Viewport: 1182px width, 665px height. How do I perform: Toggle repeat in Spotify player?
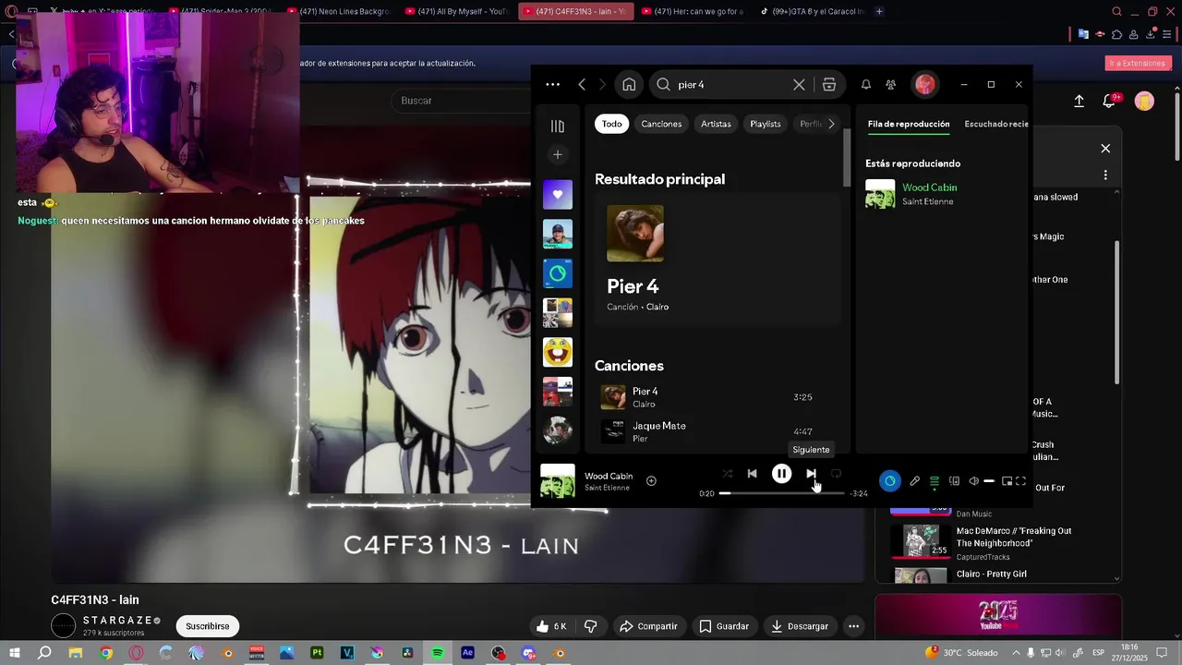pos(836,474)
